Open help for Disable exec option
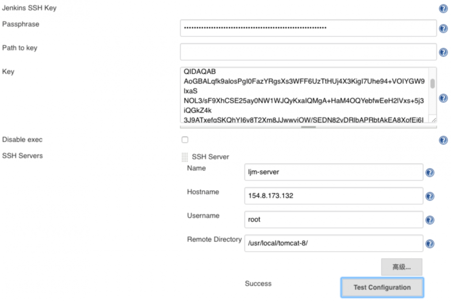The height and width of the screenshot is (301, 451). [x=443, y=140]
